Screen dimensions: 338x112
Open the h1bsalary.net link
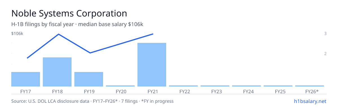[310, 101]
